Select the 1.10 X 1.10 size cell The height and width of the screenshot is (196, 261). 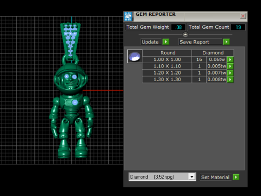pyautogui.click(x=167, y=66)
